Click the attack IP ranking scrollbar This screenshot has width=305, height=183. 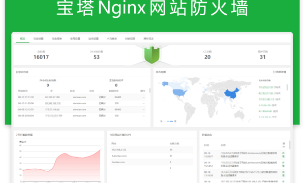click(x=287, y=87)
